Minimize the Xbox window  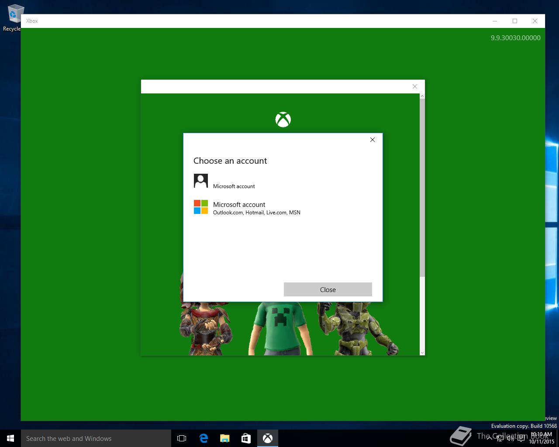[x=495, y=21]
